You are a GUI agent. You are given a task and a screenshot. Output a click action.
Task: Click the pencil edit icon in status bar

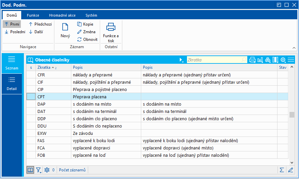[291, 170]
